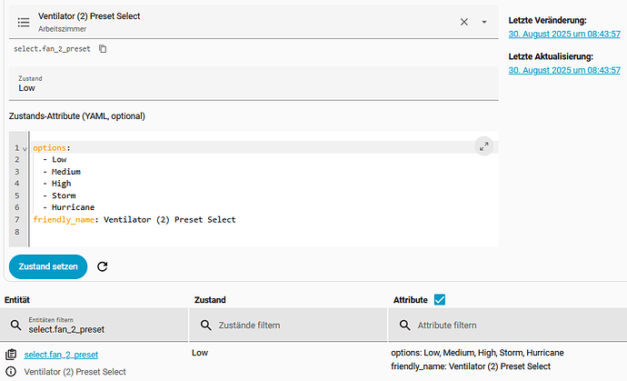Viewport: 627px width, 381px height.
Task: Click clipboard icon in the table row
Action: 11,354
